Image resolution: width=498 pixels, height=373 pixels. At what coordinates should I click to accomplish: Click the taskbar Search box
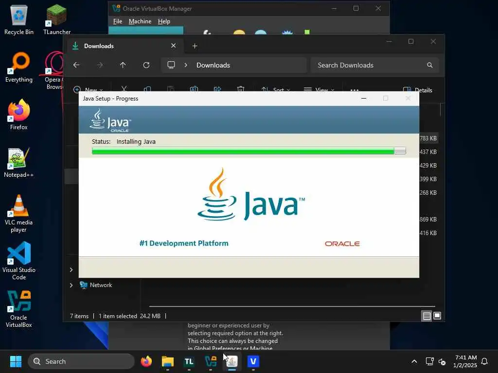(x=81, y=361)
